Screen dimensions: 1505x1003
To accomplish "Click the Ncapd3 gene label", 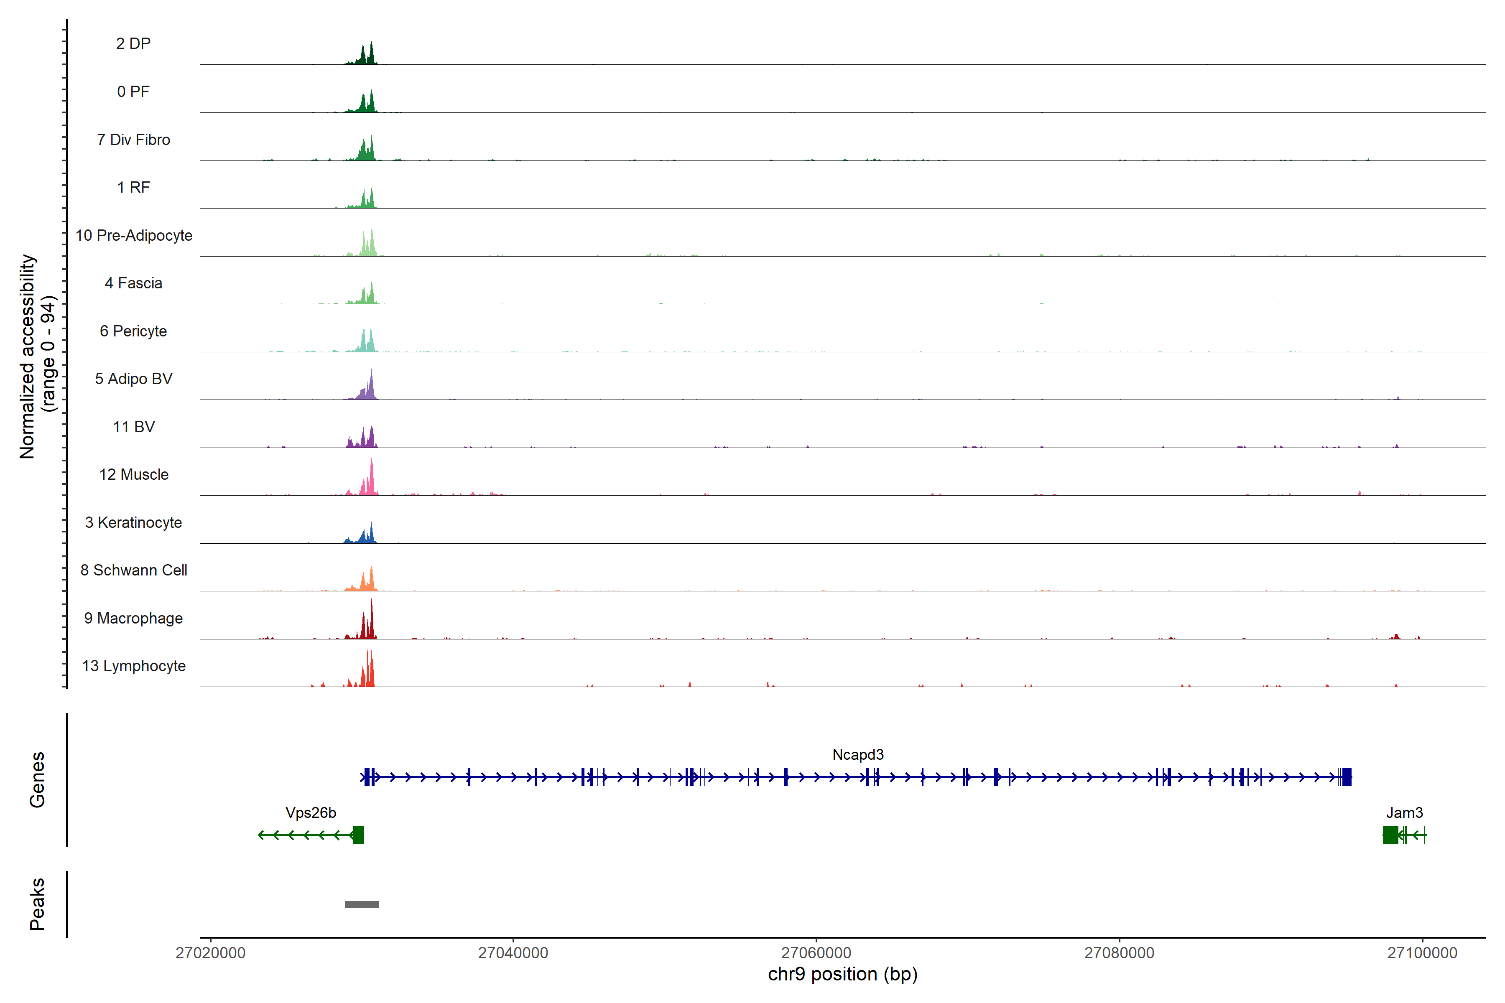I will (857, 754).
